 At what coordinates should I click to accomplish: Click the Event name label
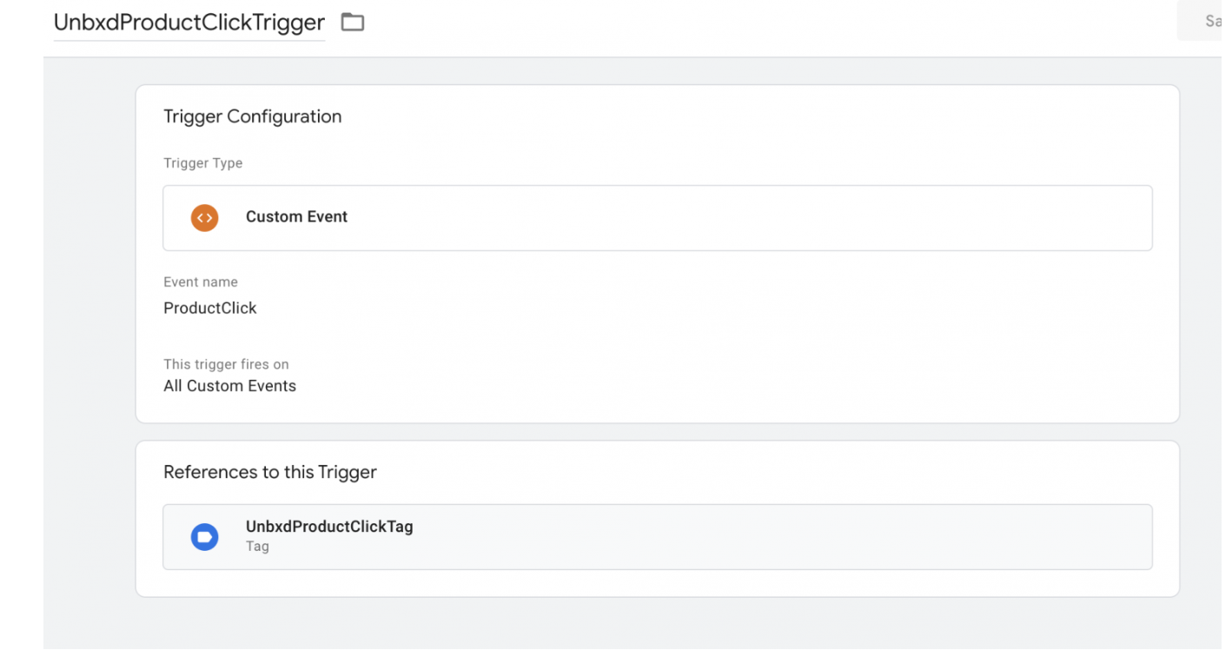201,282
